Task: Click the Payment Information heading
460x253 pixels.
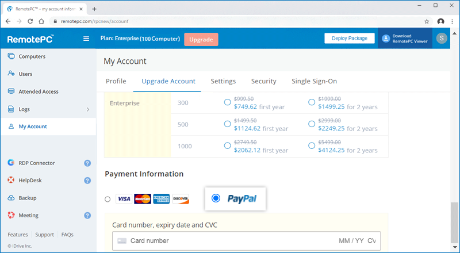Action: click(x=144, y=174)
